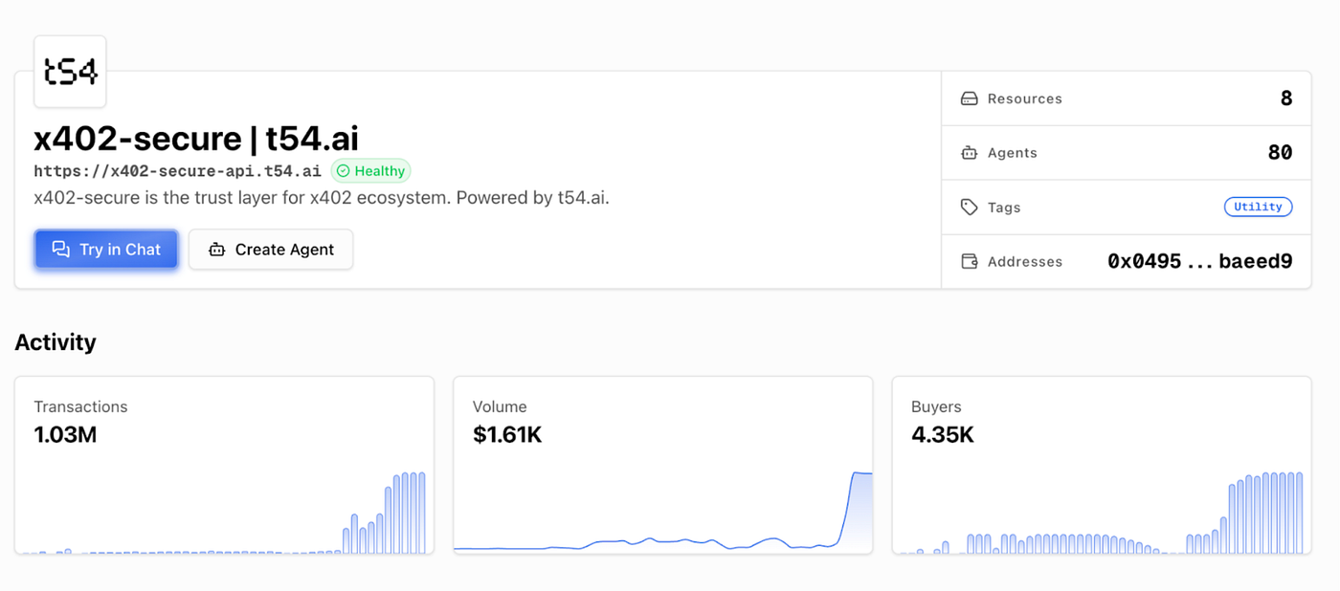
Task: Click the green Healthy status badge
Action: pyautogui.click(x=370, y=171)
